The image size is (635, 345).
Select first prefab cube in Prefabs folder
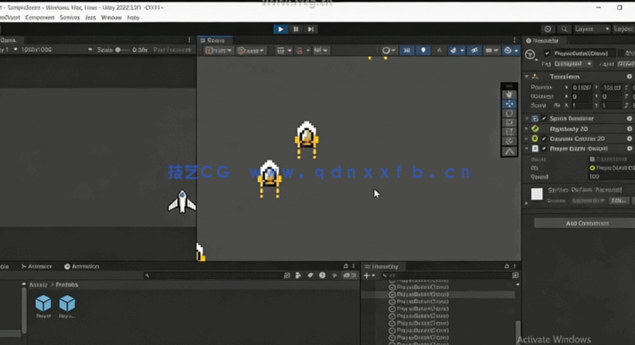coord(44,307)
